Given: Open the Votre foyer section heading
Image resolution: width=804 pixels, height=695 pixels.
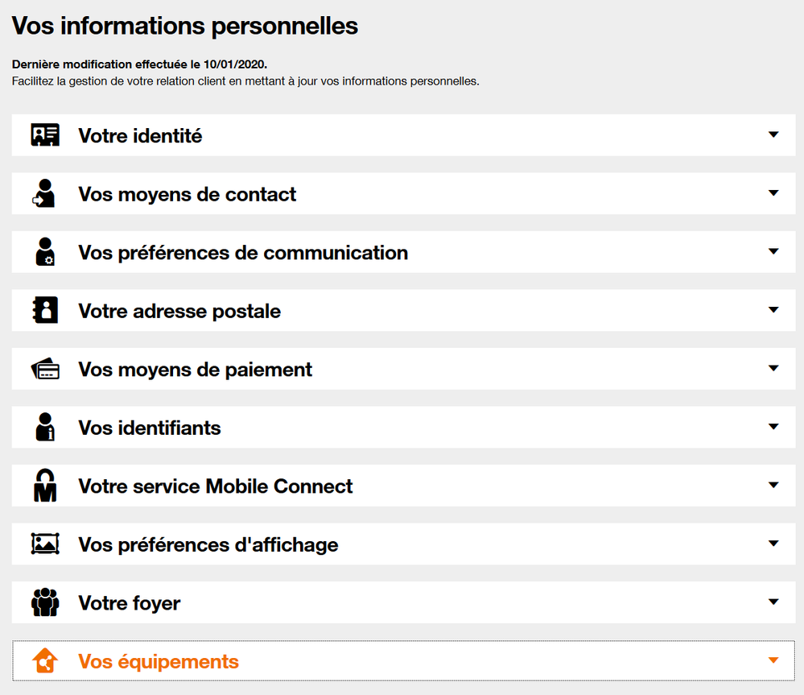Looking at the screenshot, I should [x=130, y=603].
